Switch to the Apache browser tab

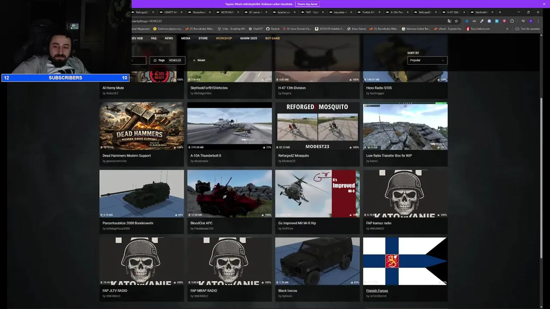click(284, 12)
